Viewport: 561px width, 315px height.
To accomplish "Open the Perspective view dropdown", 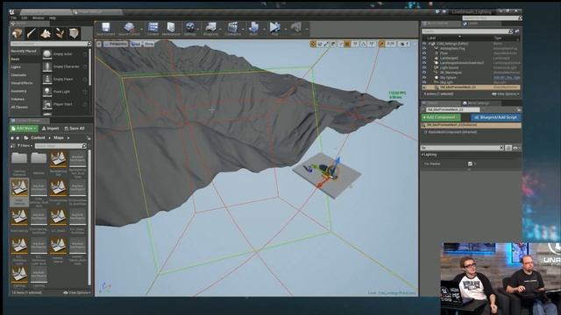I will 116,44.
